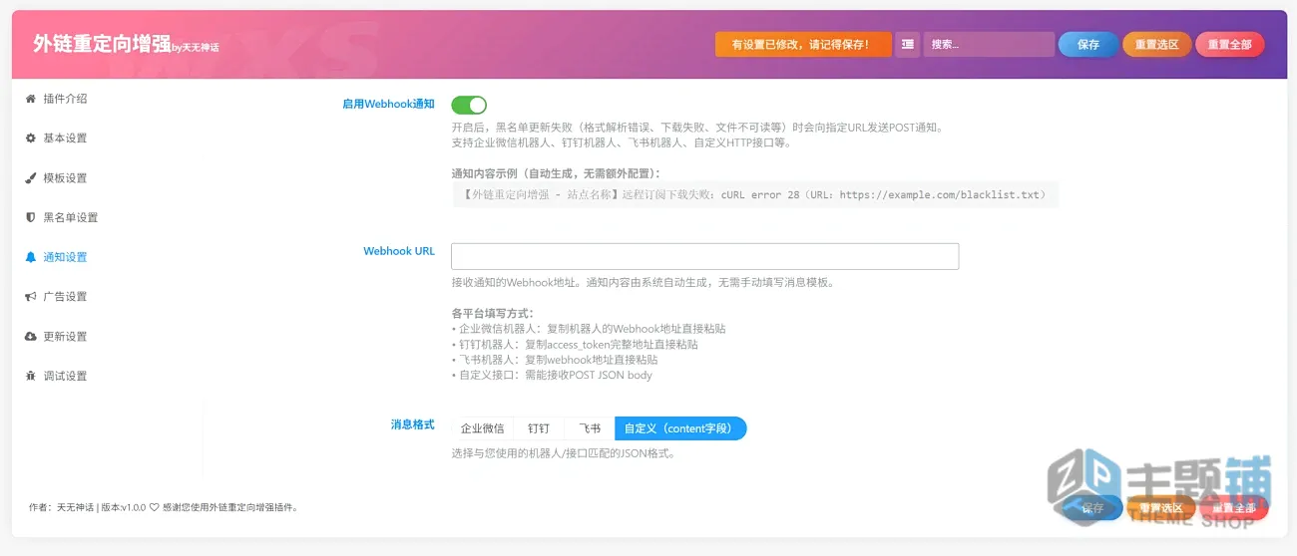Click the expand-all list icon beside search

tap(907, 44)
